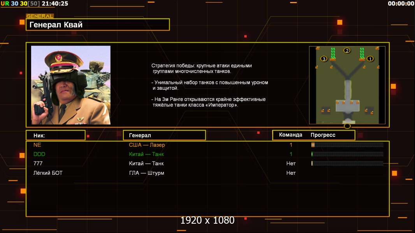Click the 21:40:25 clock readout

(x=55, y=3)
